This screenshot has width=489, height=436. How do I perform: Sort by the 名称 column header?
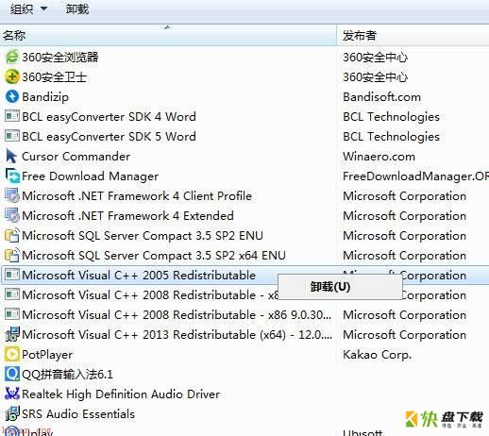pyautogui.click(x=168, y=35)
